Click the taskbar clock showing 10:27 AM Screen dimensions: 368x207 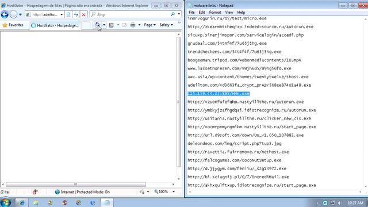point(355,203)
